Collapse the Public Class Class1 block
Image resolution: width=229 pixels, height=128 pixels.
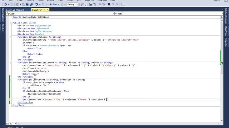click(11, 23)
